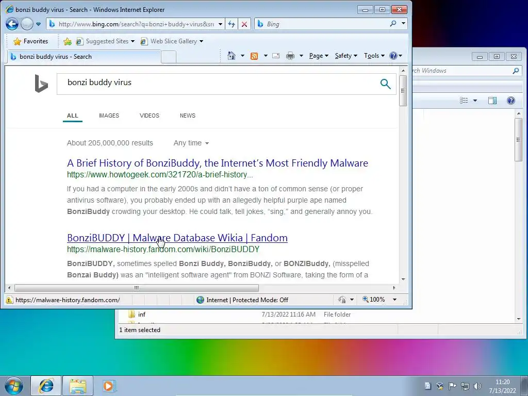Open the Safety menu
Viewport: 528px width, 396px height.
pos(346,56)
